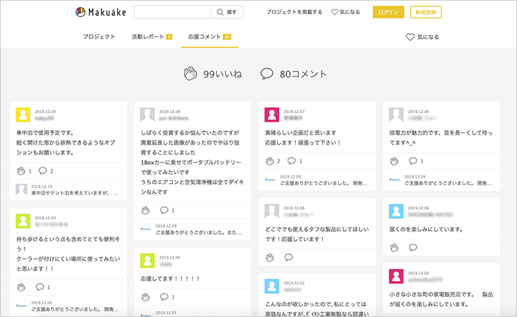Viewport: 517px width, 317px height.
Task: Click the 探す search button
Action: (x=227, y=12)
